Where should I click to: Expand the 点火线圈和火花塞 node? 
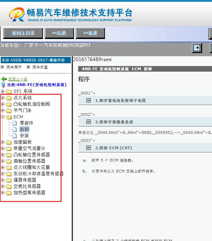(2, 167)
